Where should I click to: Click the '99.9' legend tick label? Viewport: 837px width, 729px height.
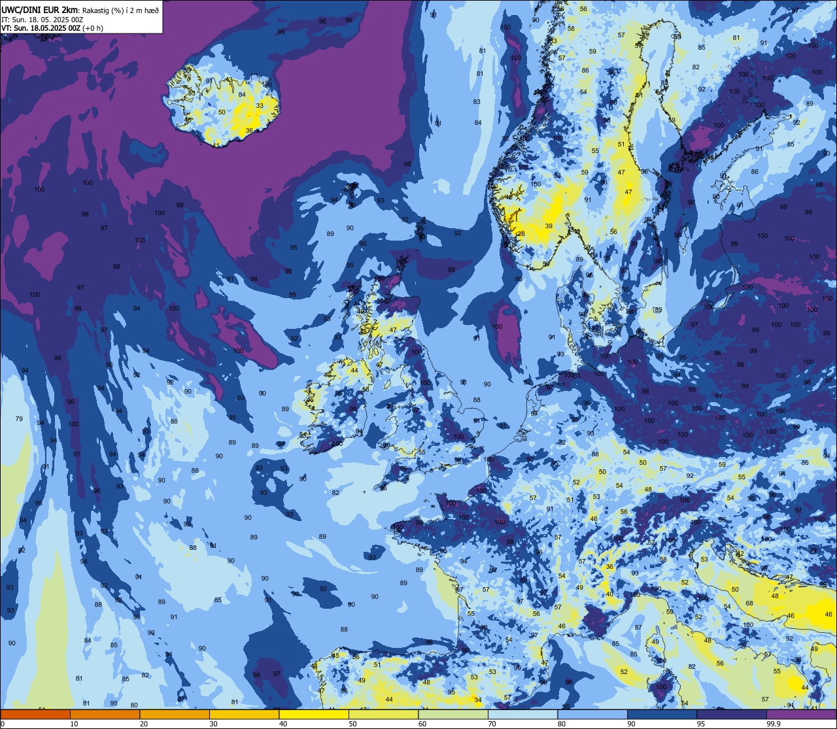(774, 724)
